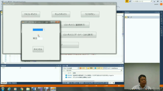This screenshot has height=91, width=163.
Task: Switch to the 呼び出し履歴 tab
Action: pos(66,83)
